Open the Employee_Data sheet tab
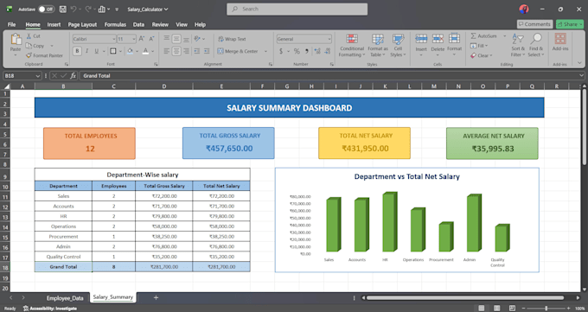The width and height of the screenshot is (588, 312). tap(65, 298)
